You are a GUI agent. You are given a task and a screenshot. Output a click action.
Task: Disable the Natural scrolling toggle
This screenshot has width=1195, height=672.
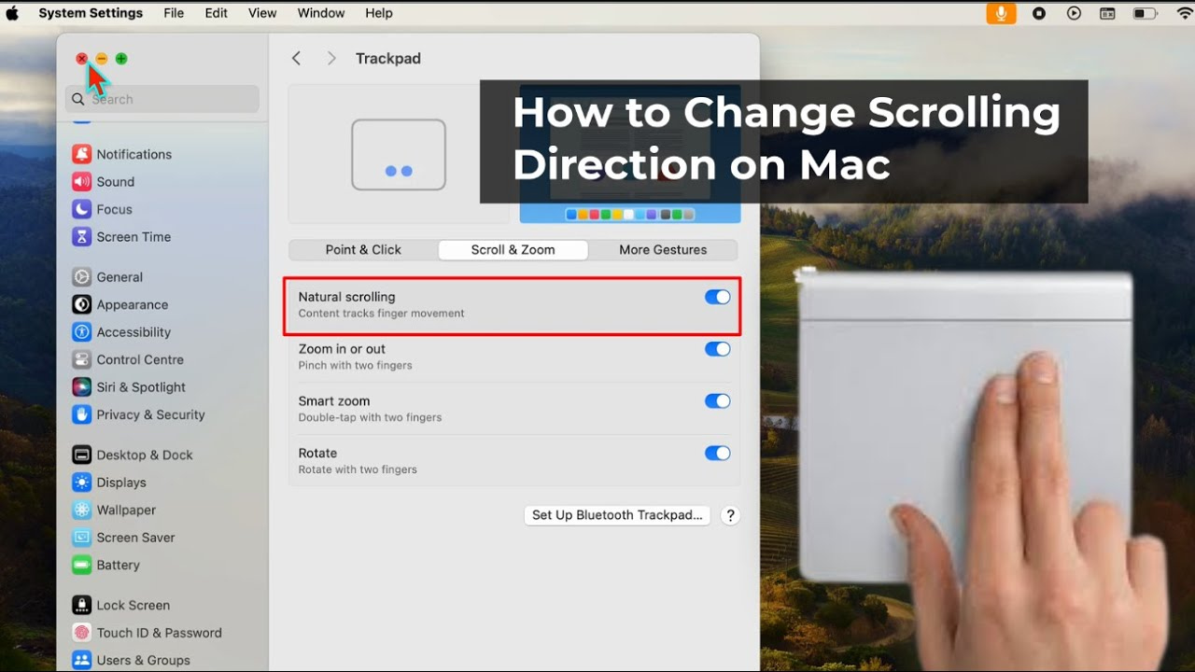(x=717, y=297)
